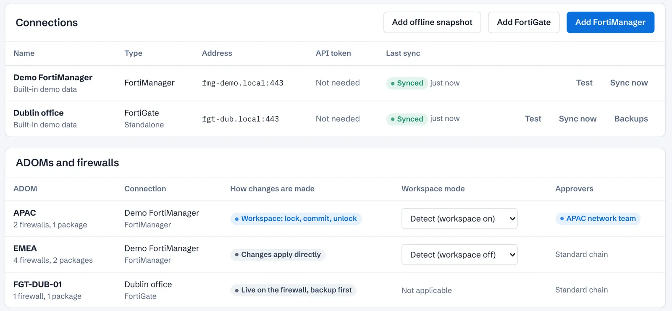Test the Demo FortiManager connection

click(584, 83)
